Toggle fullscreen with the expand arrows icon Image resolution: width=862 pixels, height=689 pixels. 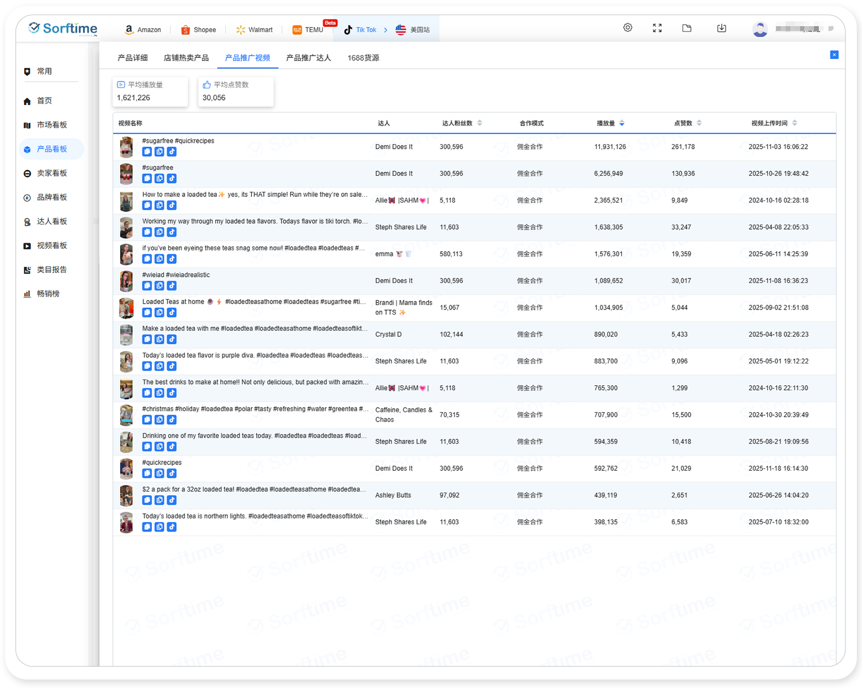coord(657,28)
